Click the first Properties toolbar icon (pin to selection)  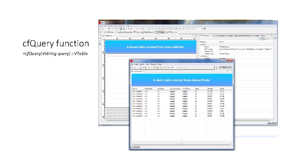tap(260, 39)
